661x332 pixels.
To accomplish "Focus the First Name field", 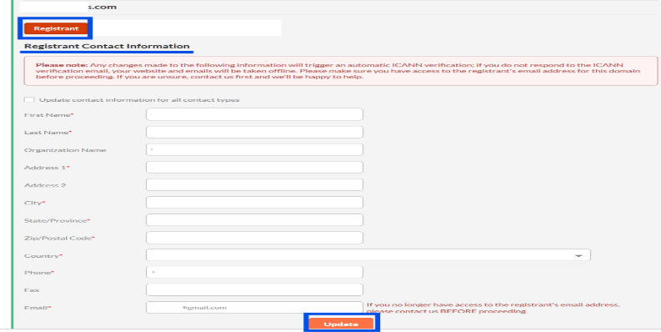I will (x=254, y=114).
